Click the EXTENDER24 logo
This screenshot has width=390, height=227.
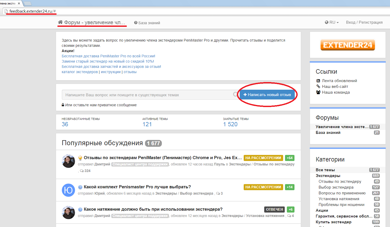click(x=348, y=45)
